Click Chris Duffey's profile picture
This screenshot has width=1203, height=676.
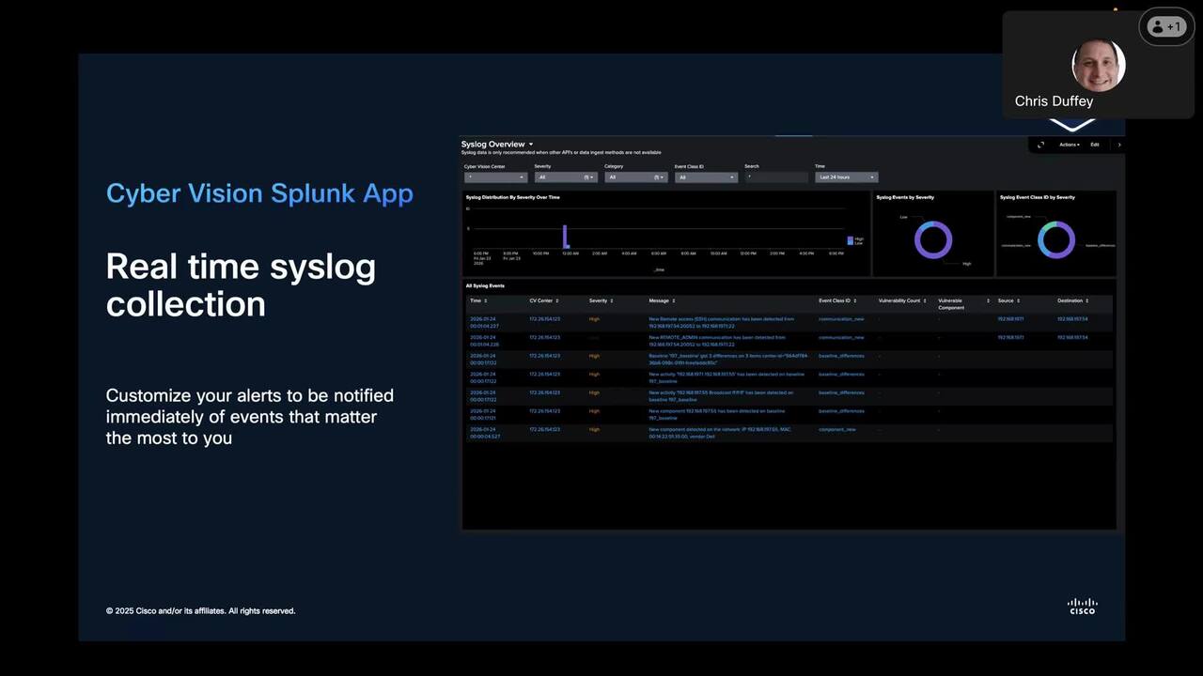pos(1098,65)
